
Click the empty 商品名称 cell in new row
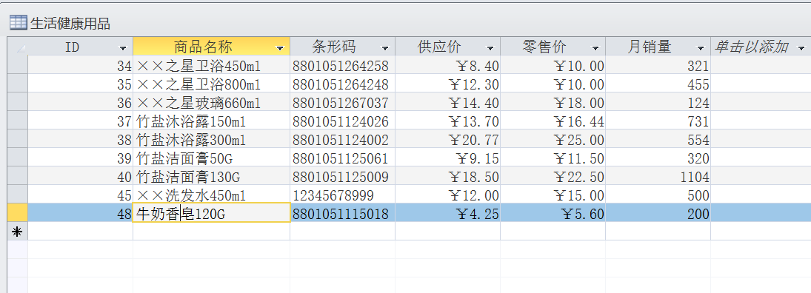tap(211, 232)
